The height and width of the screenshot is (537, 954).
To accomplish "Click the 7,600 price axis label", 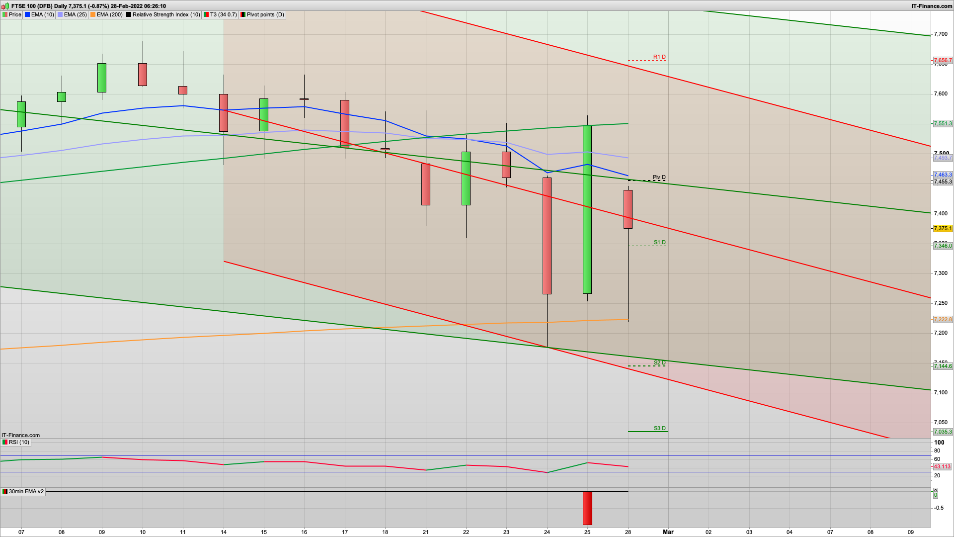I will (x=941, y=93).
